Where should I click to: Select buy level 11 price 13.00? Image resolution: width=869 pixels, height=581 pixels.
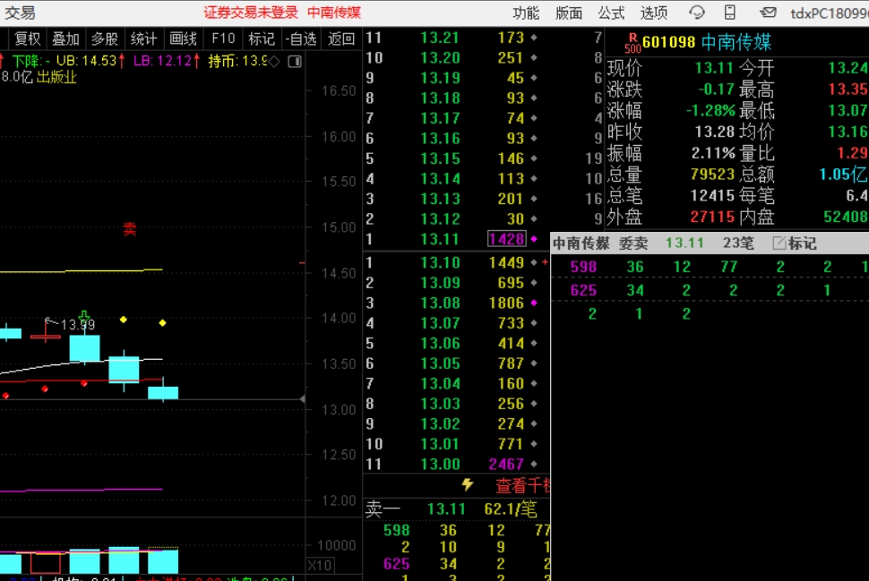coord(440,464)
